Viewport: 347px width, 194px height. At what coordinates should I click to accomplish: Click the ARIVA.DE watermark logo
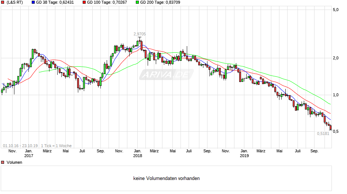166,75
